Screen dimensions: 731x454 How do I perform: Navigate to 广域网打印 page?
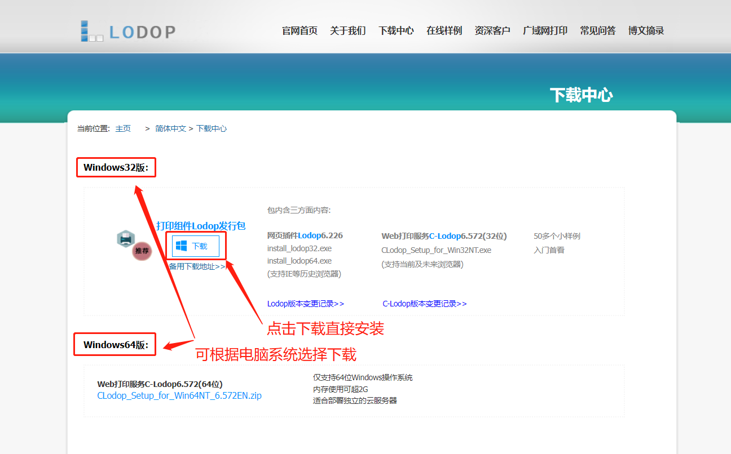(x=545, y=31)
